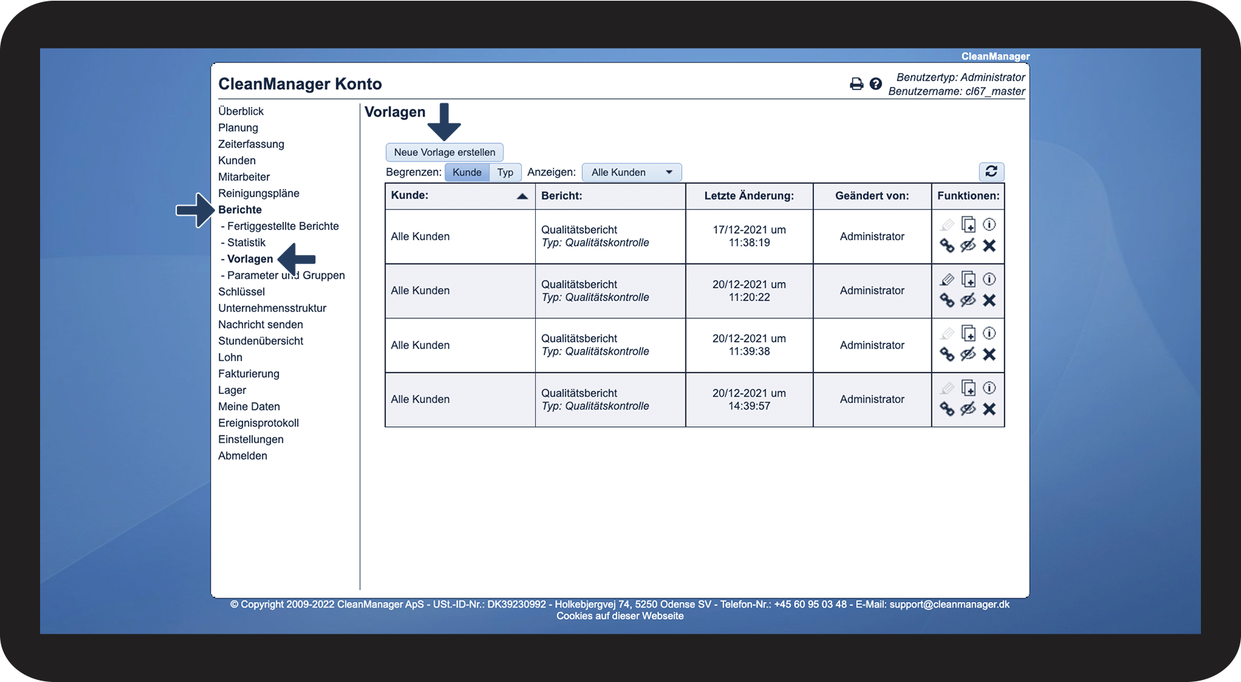Open Fertiggestellte Berichte submenu item
The width and height of the screenshot is (1241, 682).
283,226
